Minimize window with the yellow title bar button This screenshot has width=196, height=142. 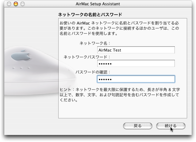click(x=16, y=4)
